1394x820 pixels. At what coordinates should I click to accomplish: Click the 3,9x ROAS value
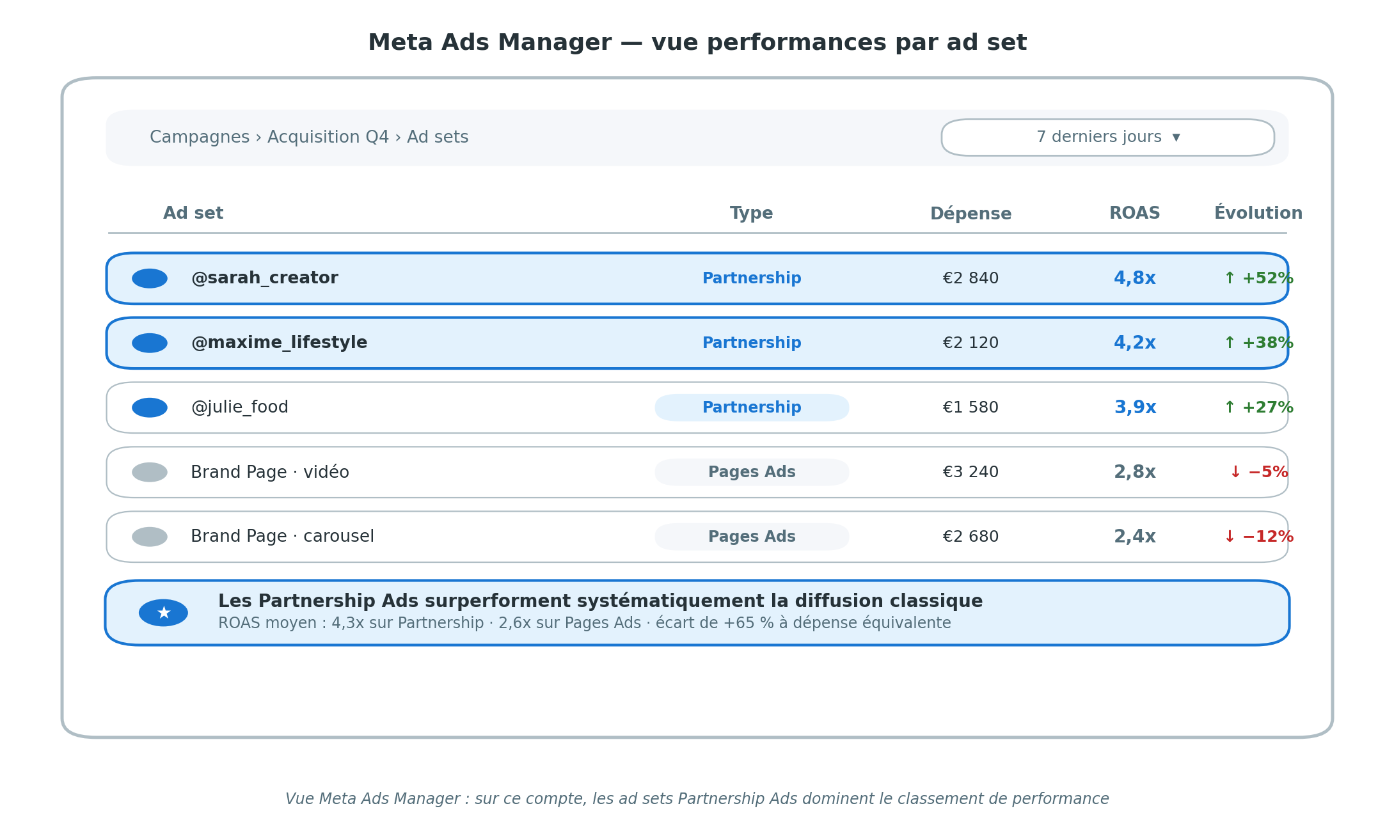click(x=1135, y=407)
